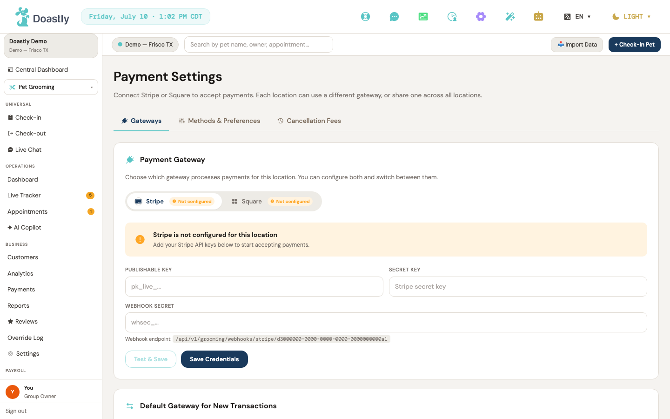670x419 pixels.
Task: Click the date and time badge
Action: point(146,17)
